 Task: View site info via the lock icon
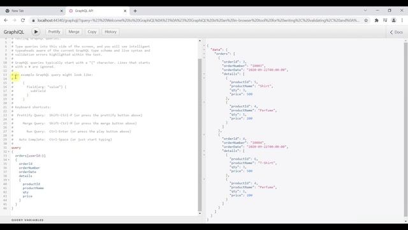point(33,20)
